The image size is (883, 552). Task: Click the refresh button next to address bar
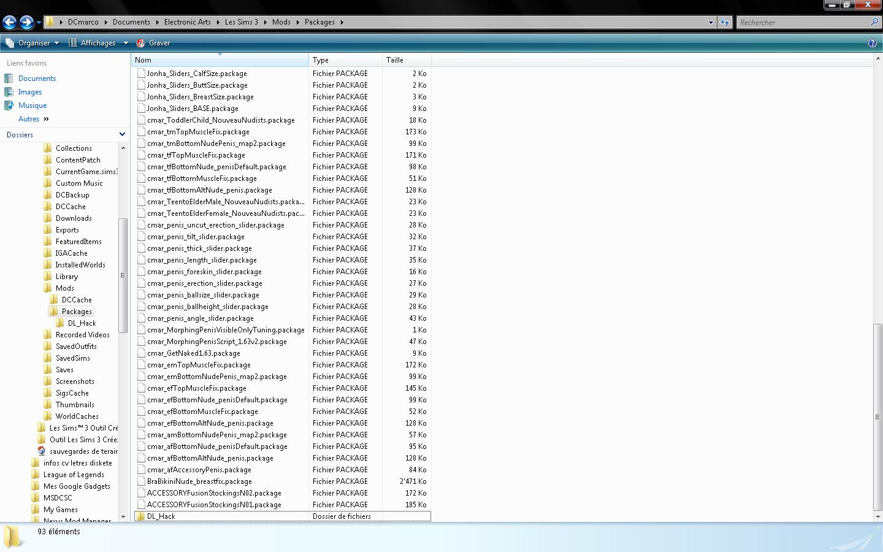click(725, 22)
